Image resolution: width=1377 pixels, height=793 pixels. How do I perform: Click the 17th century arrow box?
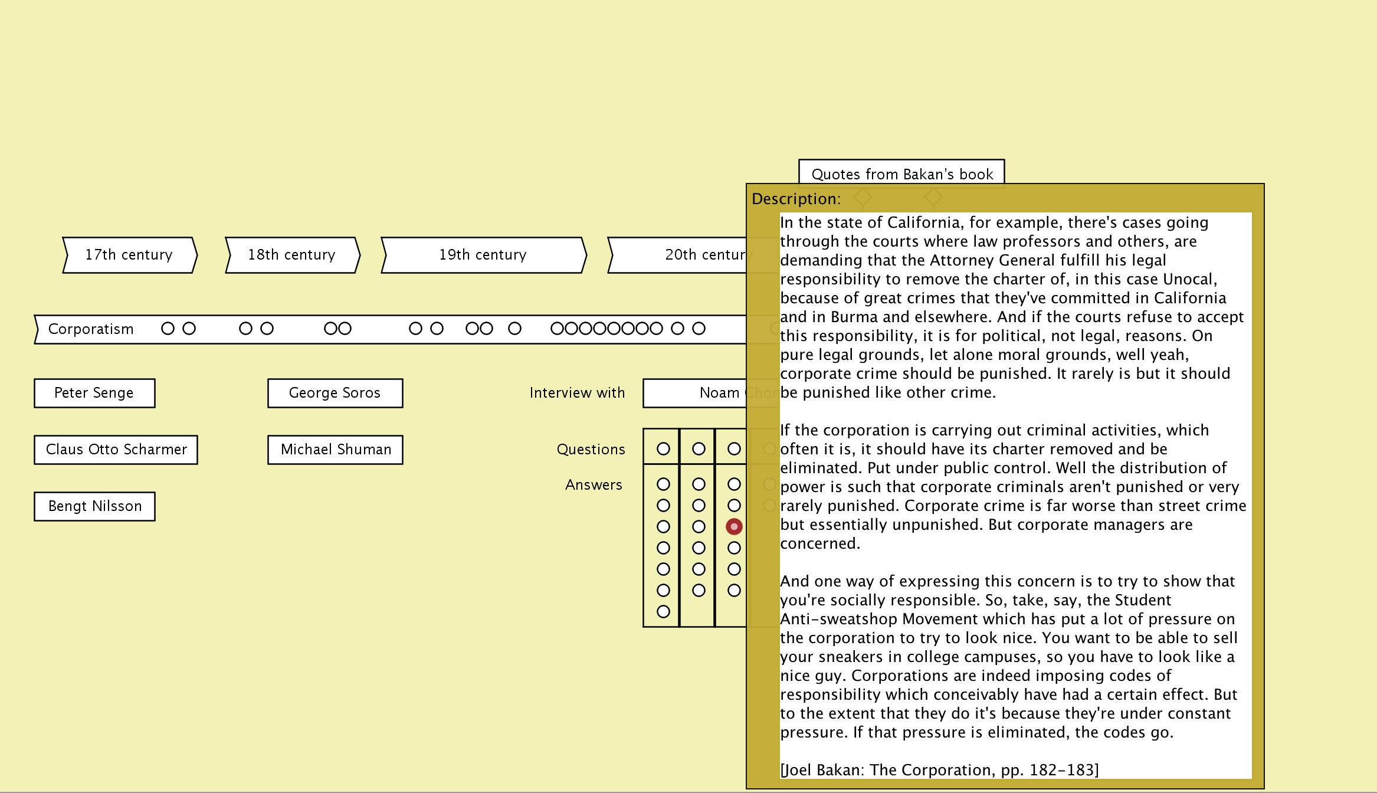[x=129, y=255]
